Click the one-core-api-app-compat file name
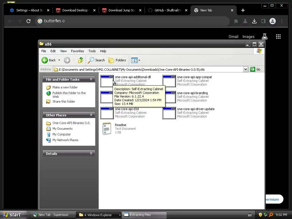The width and height of the screenshot is (292, 219). (x=194, y=77)
